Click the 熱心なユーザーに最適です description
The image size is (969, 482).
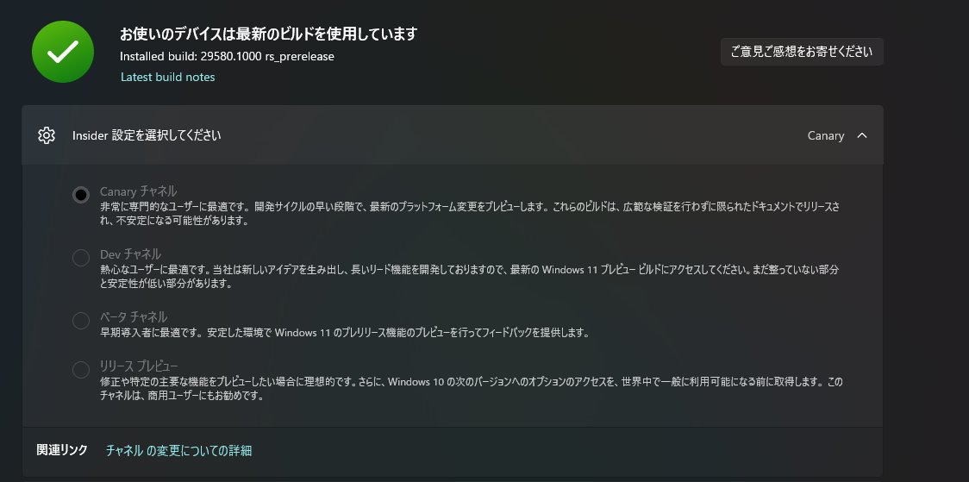pyautogui.click(x=470, y=277)
